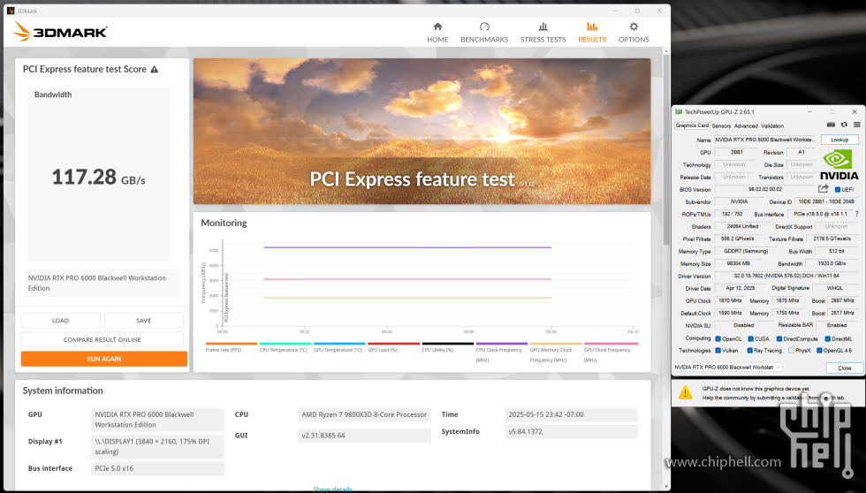This screenshot has height=493, width=866.
Task: Switch to Sensors tab in GPU-Z
Action: pos(721,125)
